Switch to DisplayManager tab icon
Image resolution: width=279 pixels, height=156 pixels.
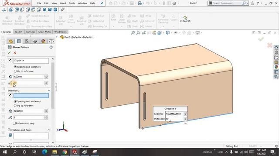click(x=43, y=41)
